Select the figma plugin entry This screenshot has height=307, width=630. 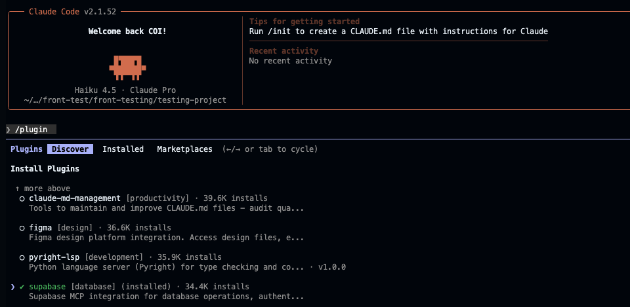coord(41,228)
